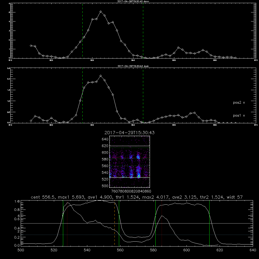Click the '0.0' y-axis label of the bottom plot
The image size is (259, 259).
(17, 246)
